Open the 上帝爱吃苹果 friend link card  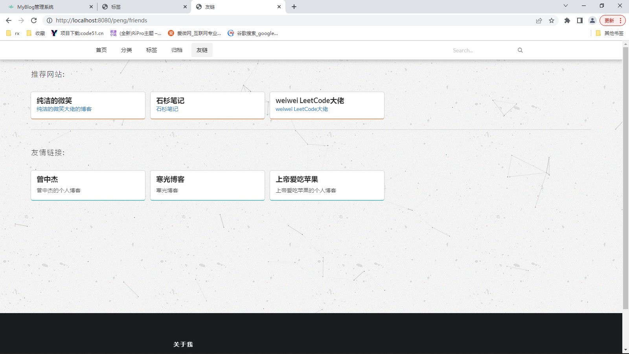[327, 185]
